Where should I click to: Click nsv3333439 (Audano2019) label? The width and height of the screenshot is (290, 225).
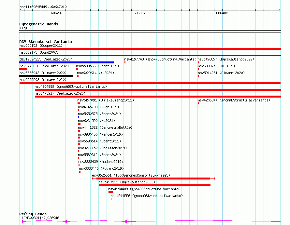tap(101, 162)
